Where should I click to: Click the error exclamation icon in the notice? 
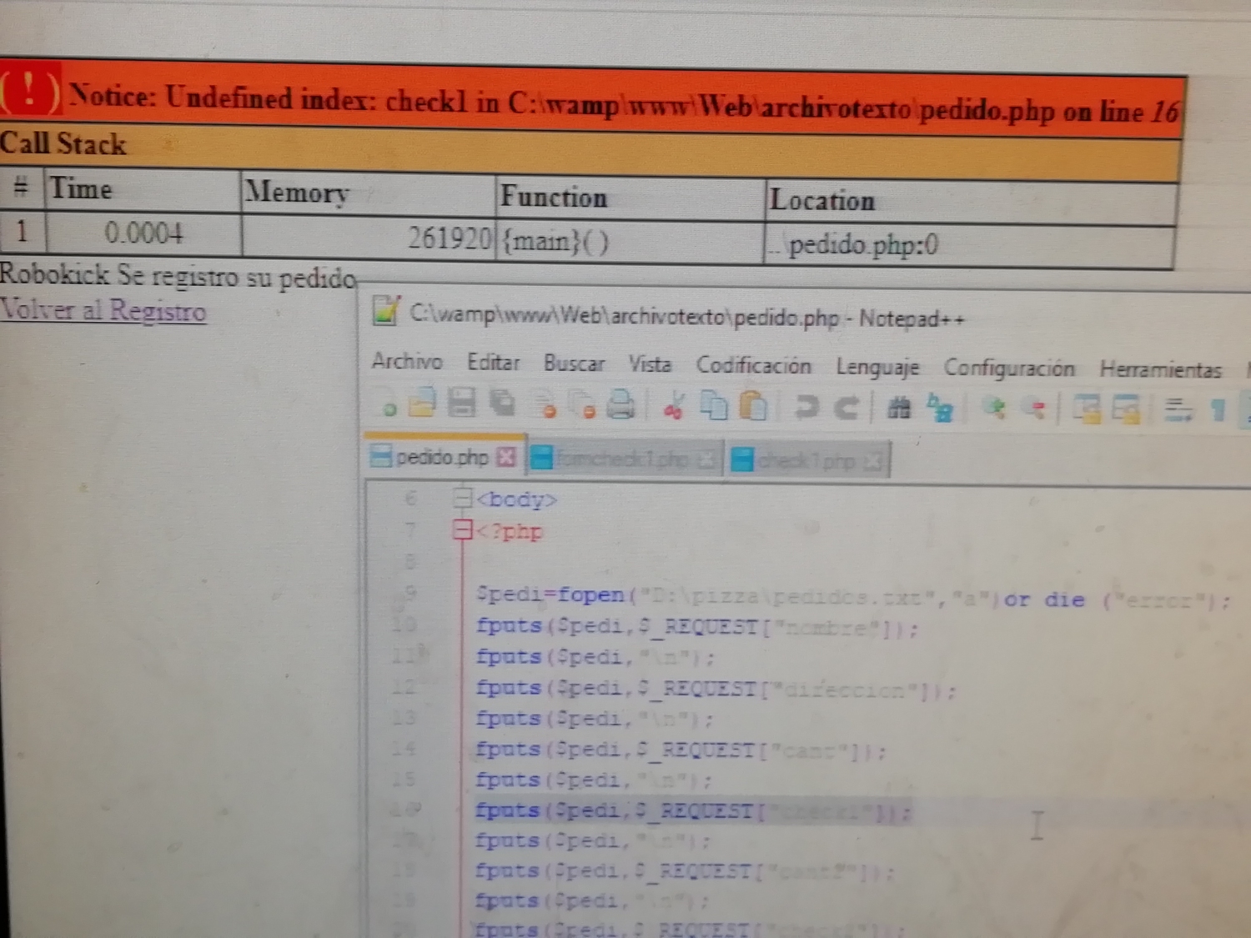point(29,89)
